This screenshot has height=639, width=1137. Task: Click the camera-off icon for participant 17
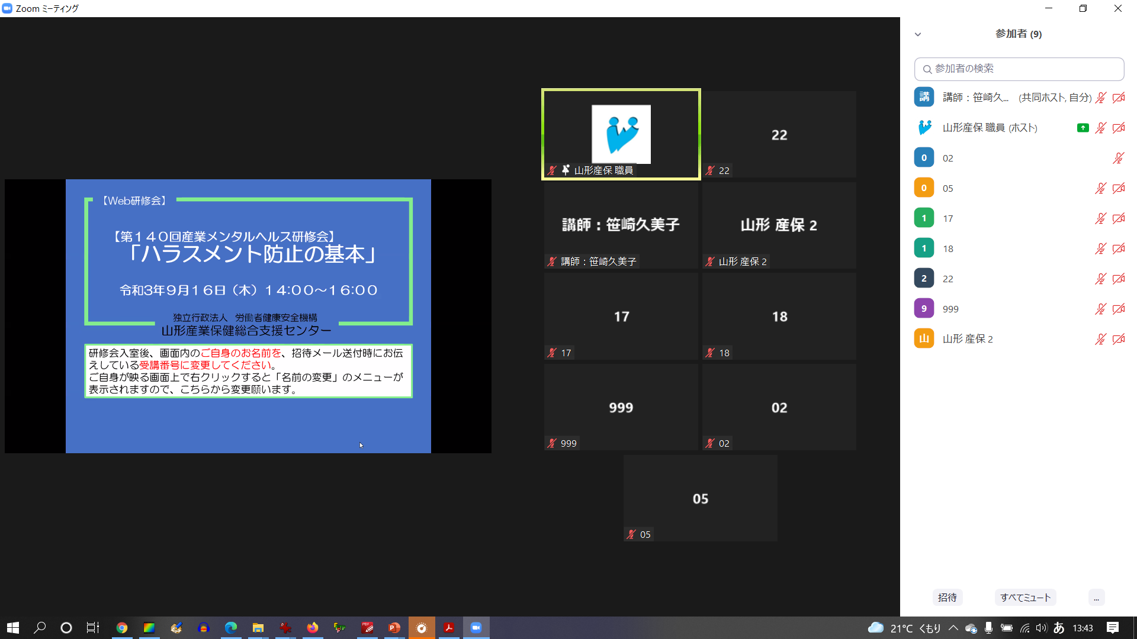[1119, 218]
